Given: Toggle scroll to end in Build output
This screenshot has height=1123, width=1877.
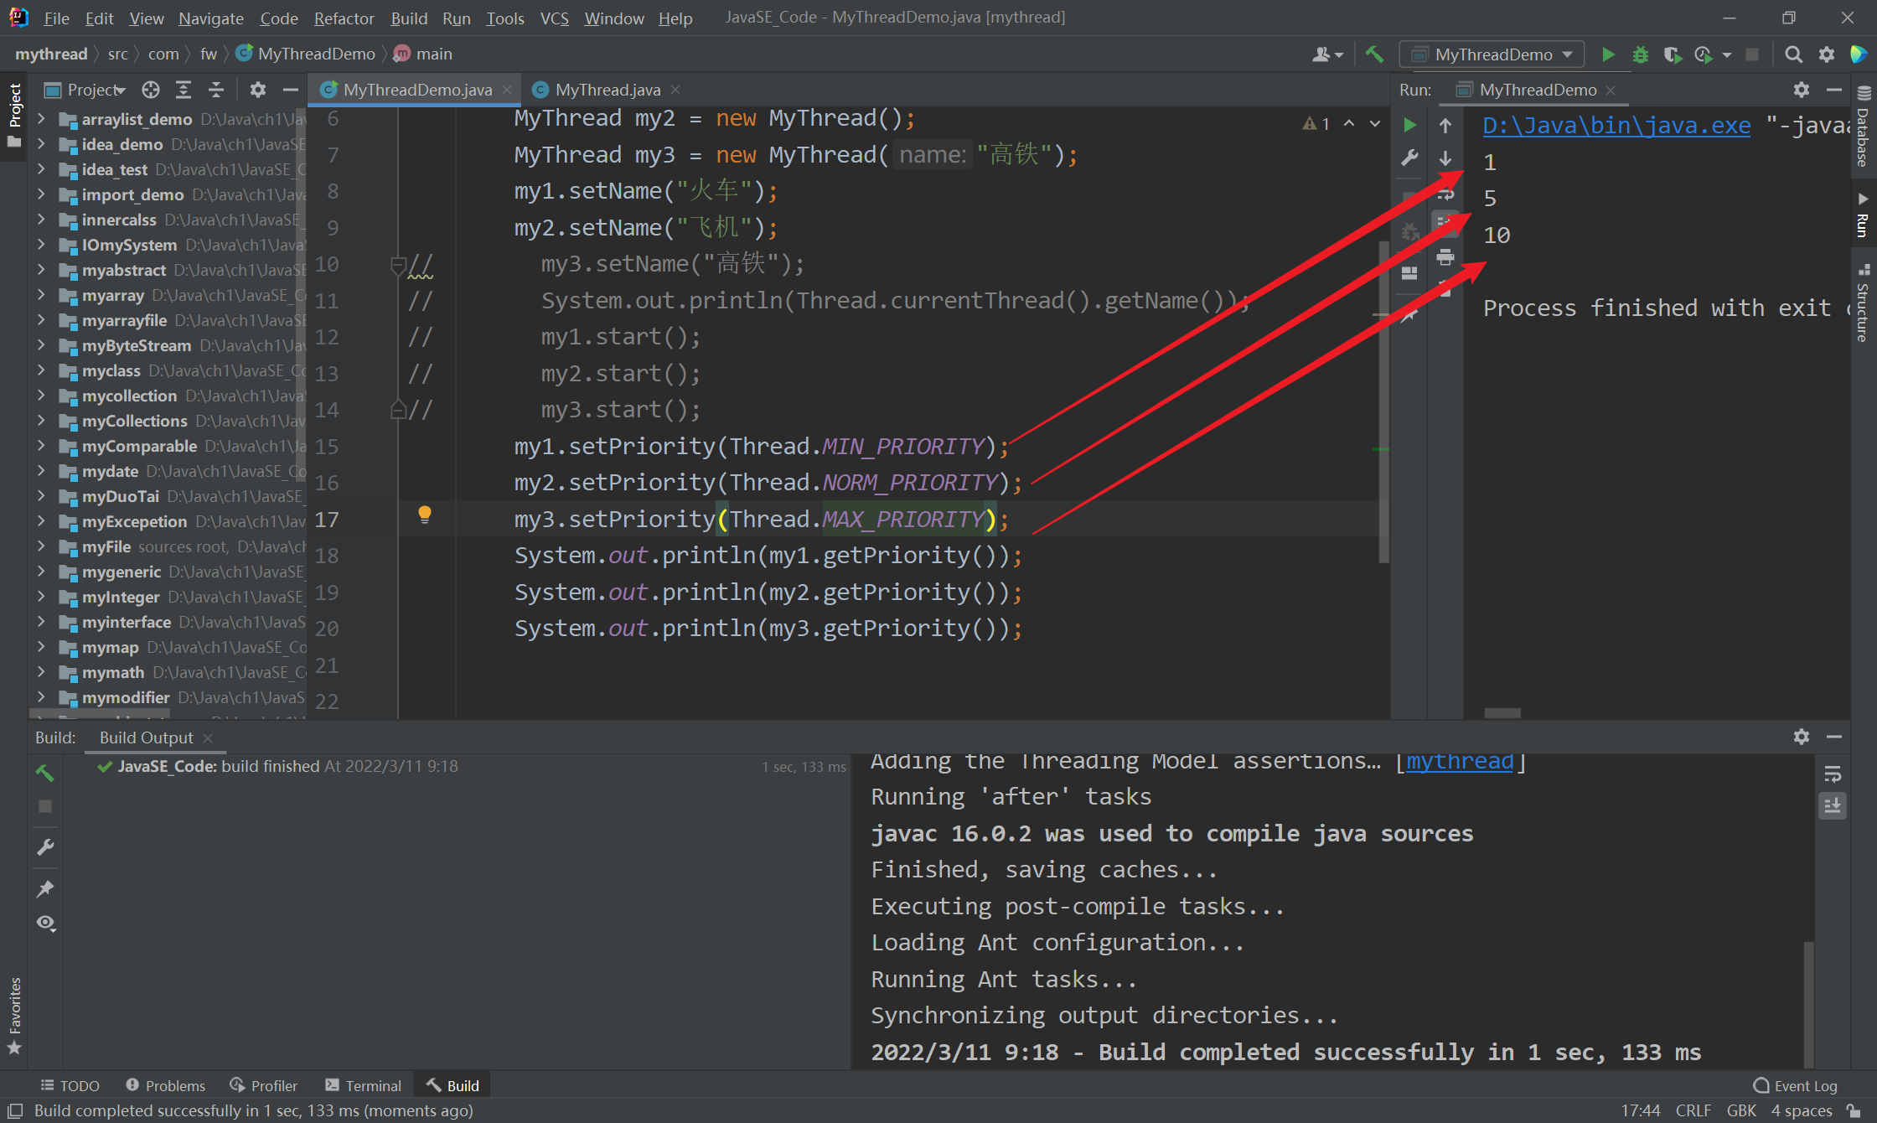Looking at the screenshot, I should point(1833,806).
